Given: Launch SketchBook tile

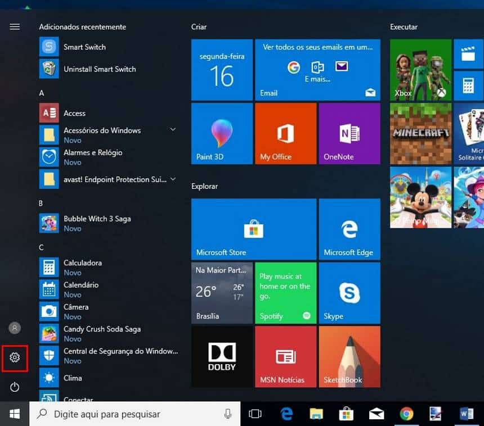Looking at the screenshot, I should click(x=349, y=357).
